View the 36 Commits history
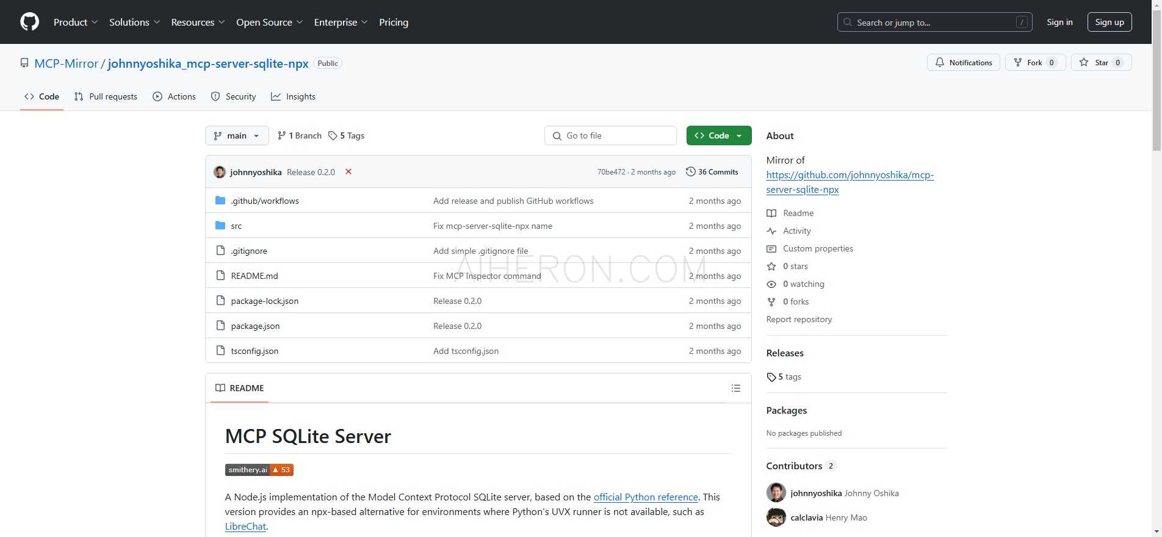 pyautogui.click(x=712, y=172)
